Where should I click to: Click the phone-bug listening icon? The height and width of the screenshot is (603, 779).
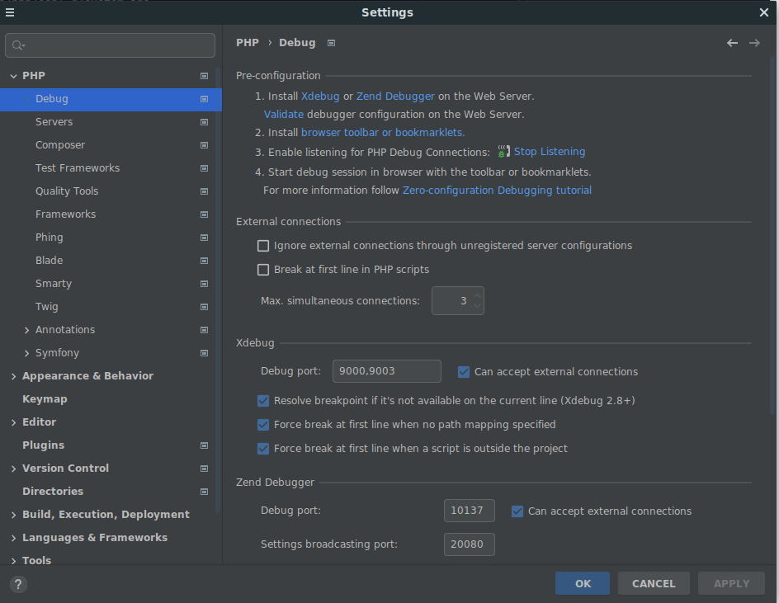503,152
